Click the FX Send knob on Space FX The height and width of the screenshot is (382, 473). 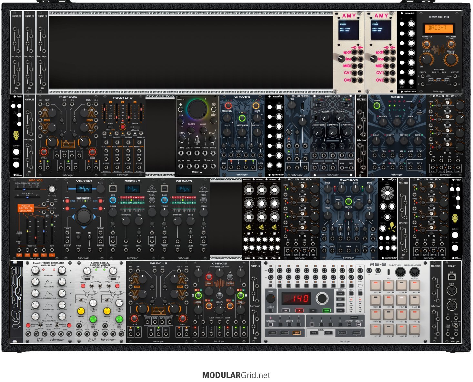tap(427, 60)
